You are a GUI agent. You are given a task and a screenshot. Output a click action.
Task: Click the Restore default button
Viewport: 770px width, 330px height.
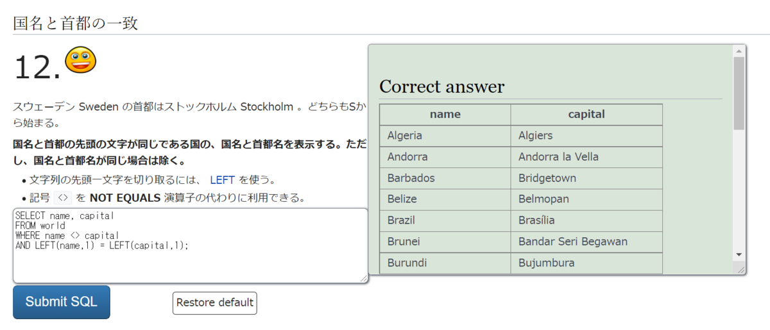(x=215, y=302)
